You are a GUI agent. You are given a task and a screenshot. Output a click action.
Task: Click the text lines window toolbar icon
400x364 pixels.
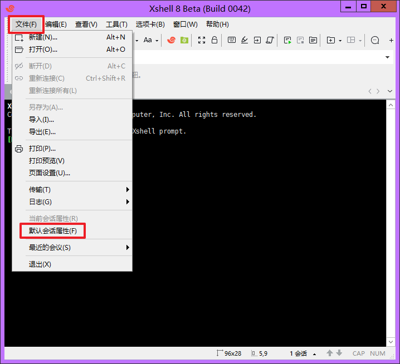click(313, 40)
